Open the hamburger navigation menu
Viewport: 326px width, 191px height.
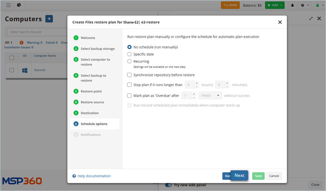[x=8, y=5]
